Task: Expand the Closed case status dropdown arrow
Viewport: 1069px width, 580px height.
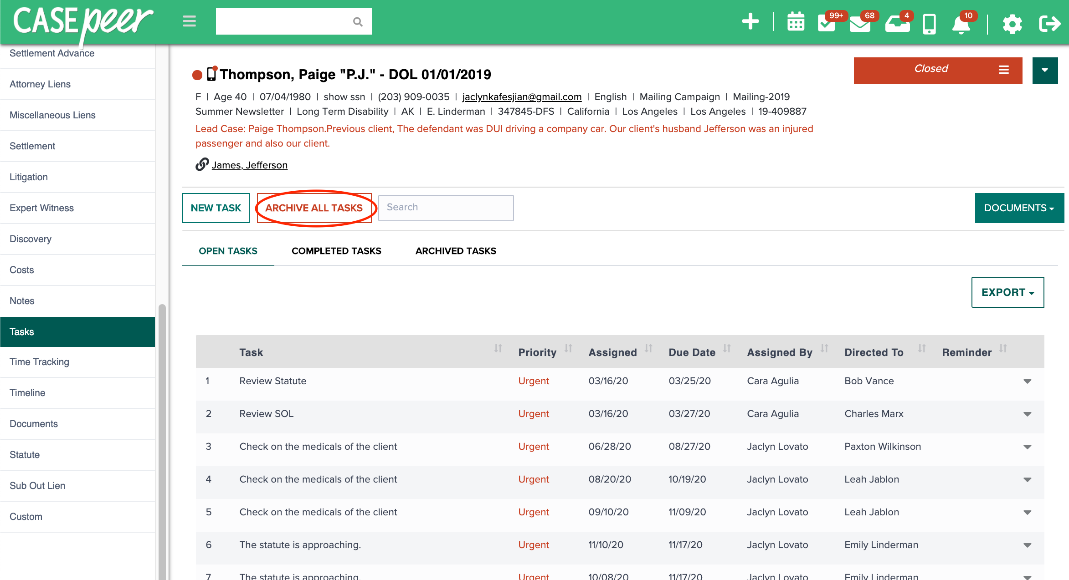Action: (x=1045, y=71)
